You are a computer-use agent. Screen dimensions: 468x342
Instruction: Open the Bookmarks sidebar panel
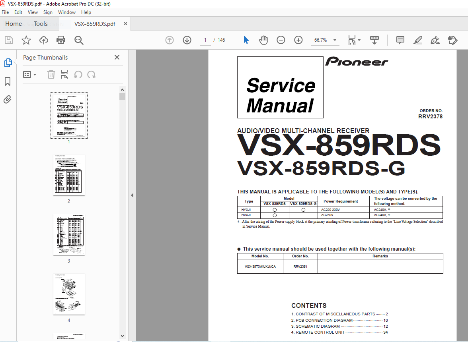point(8,81)
